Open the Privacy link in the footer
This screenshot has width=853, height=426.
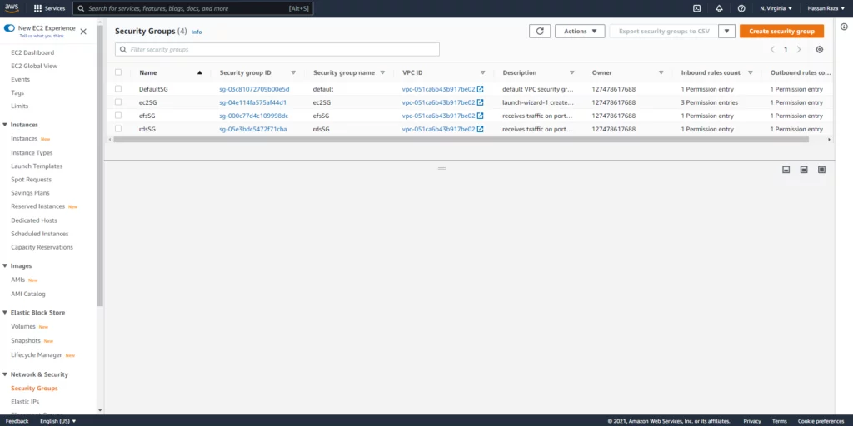point(752,421)
